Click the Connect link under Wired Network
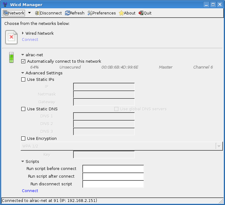225x205 pixels. pos(30,39)
